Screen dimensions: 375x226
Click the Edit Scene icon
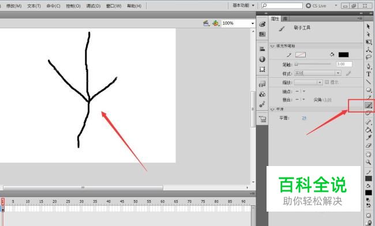(x=207, y=23)
